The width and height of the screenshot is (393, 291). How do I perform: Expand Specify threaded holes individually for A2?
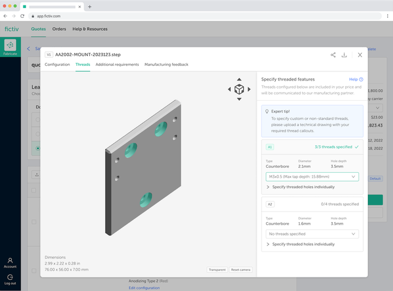[x=300, y=244]
